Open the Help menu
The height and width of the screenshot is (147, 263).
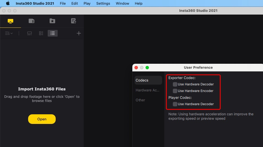point(139,3)
